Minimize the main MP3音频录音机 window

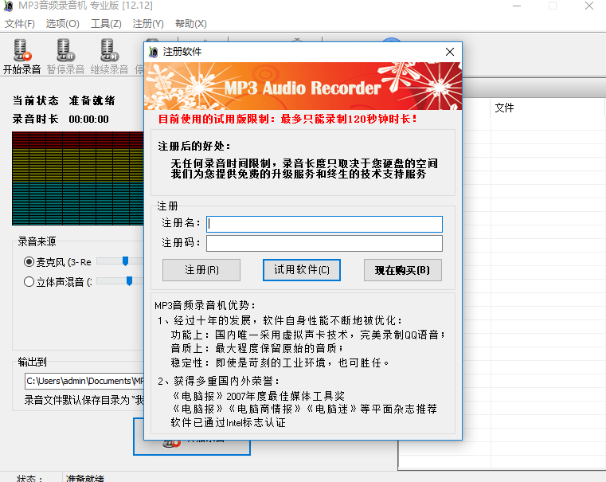[x=517, y=6]
